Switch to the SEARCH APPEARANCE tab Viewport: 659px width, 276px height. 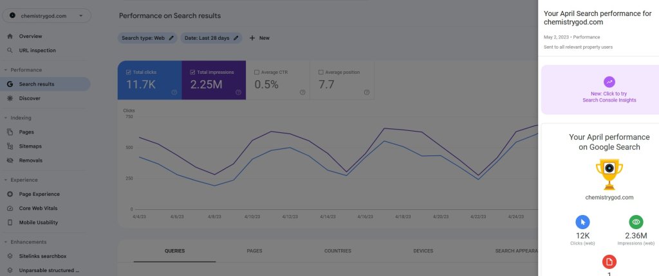point(517,251)
